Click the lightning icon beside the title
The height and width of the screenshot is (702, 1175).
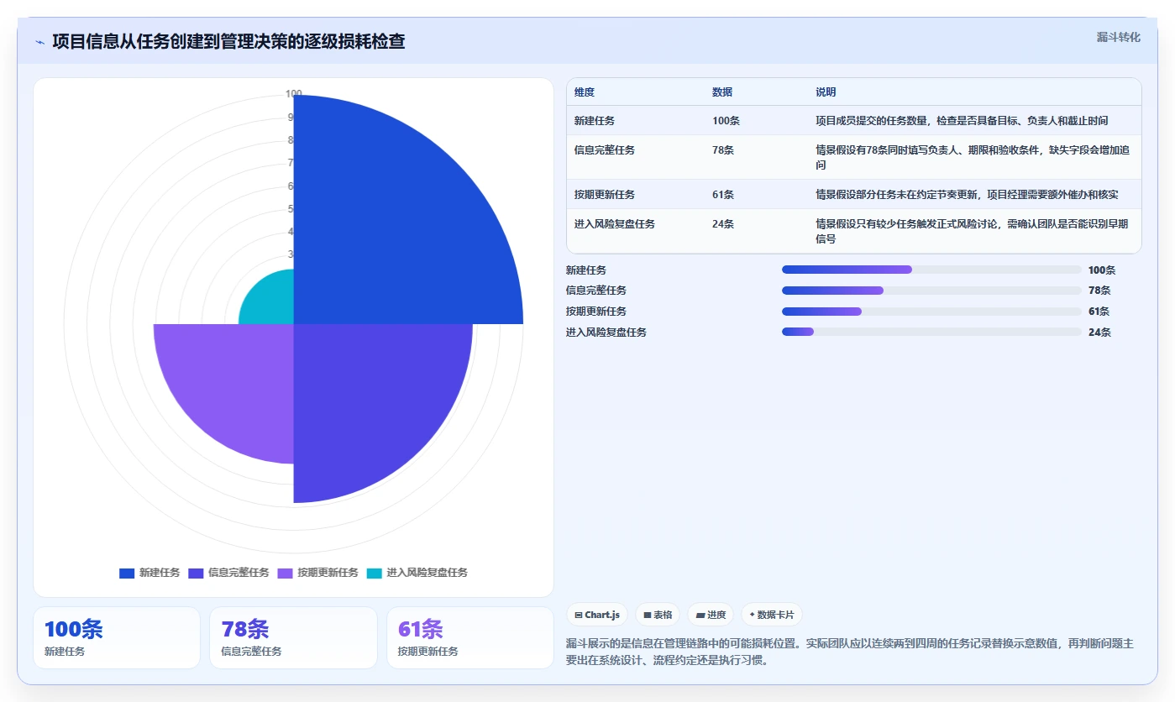tap(39, 42)
